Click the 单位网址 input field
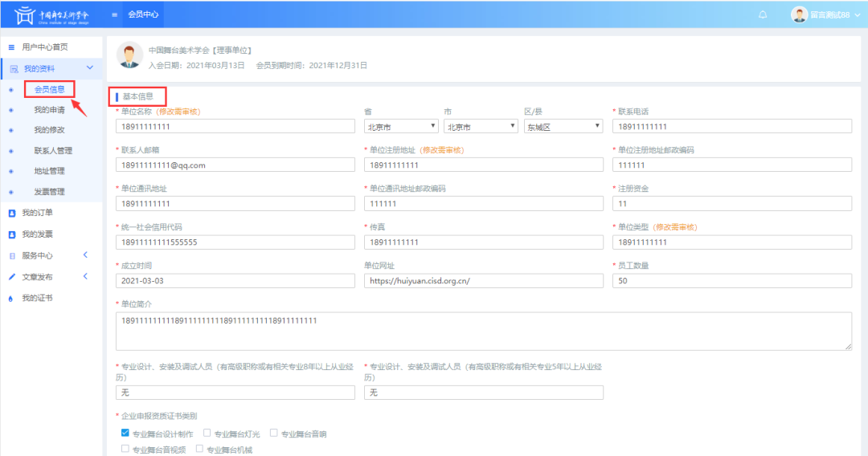This screenshot has width=868, height=456. (x=483, y=281)
